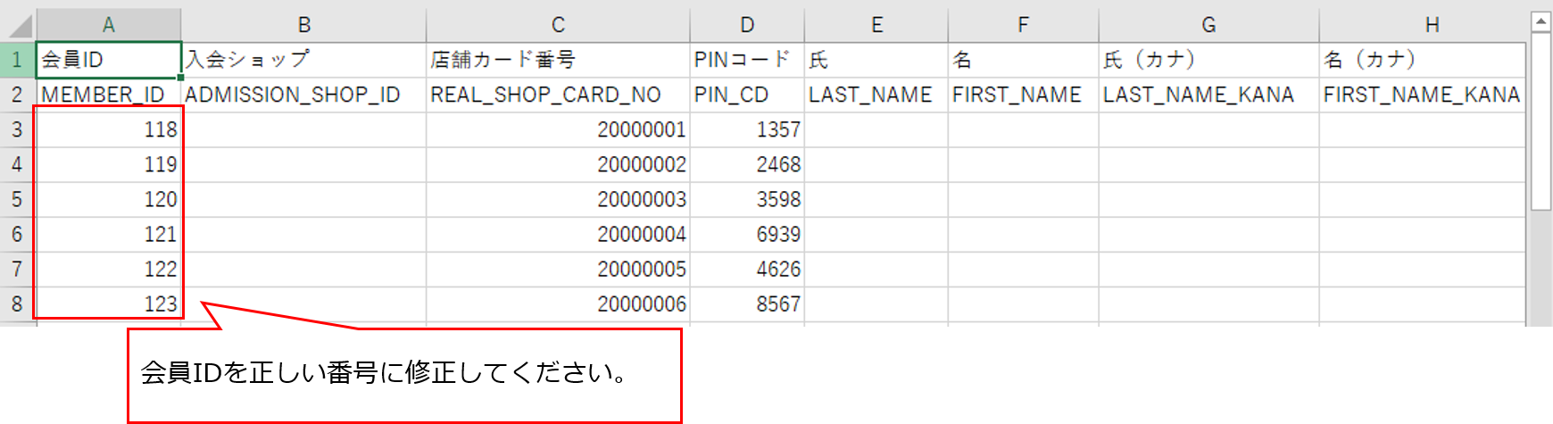Click the LAST_NAME_KANA header cell
This screenshot has height=424, width=1553.
[x=1208, y=95]
